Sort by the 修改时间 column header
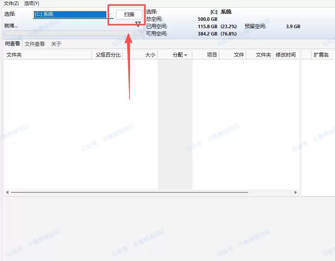Image resolution: width=335 pixels, height=261 pixels. click(286, 54)
